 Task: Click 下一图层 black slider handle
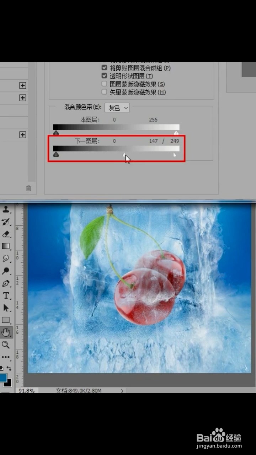pos(56,154)
